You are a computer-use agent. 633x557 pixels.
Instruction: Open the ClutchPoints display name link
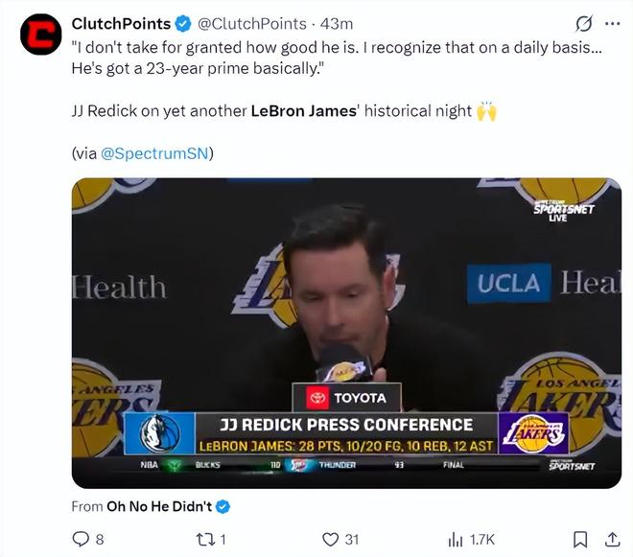coord(121,23)
